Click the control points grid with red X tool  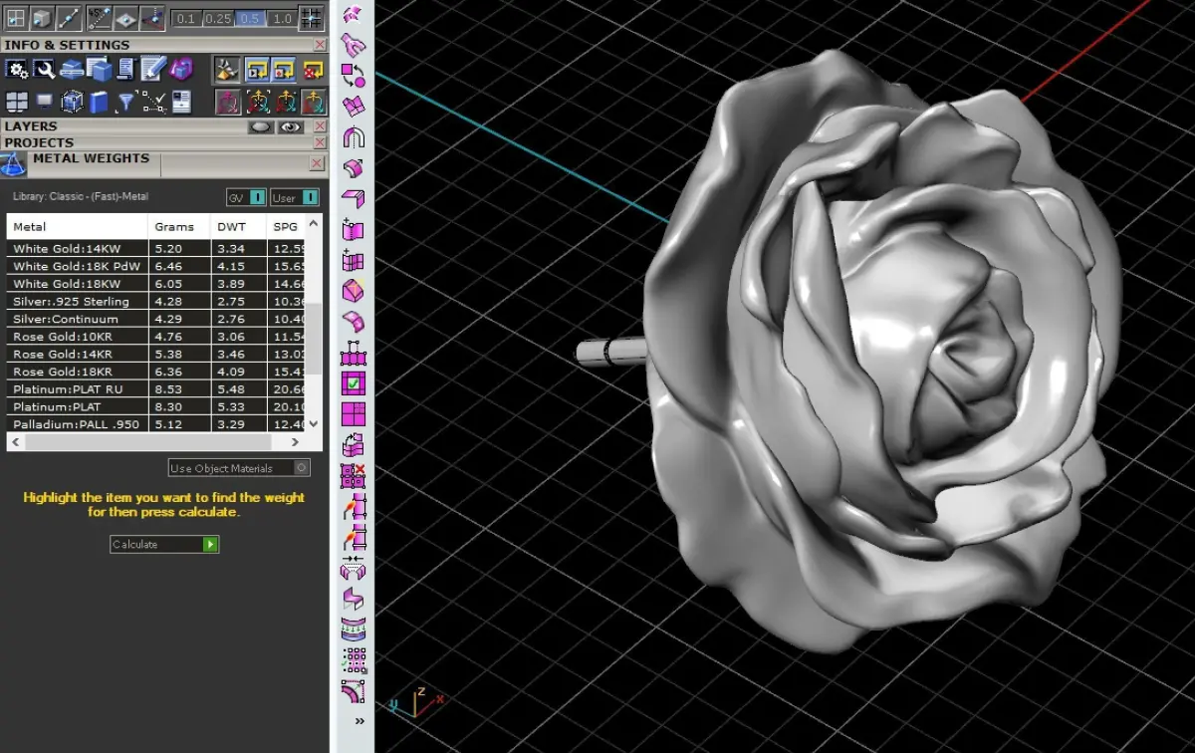point(354,476)
